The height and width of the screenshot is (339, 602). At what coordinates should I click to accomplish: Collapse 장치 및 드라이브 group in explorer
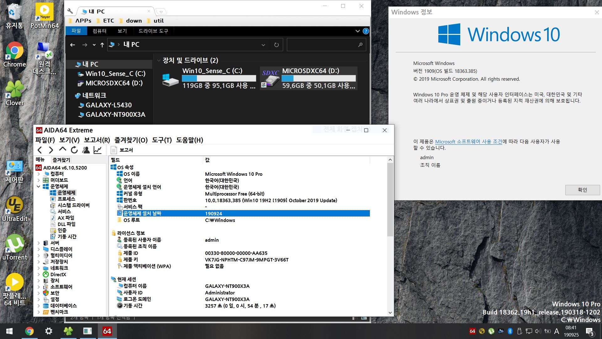click(x=159, y=60)
